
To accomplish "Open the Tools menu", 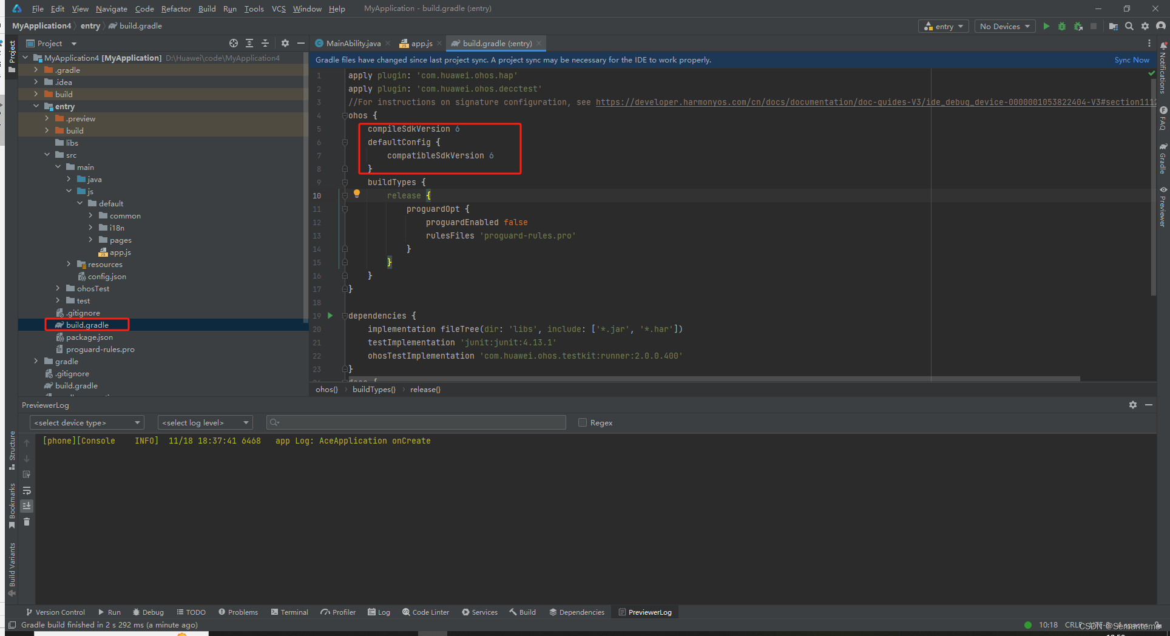I will (254, 8).
